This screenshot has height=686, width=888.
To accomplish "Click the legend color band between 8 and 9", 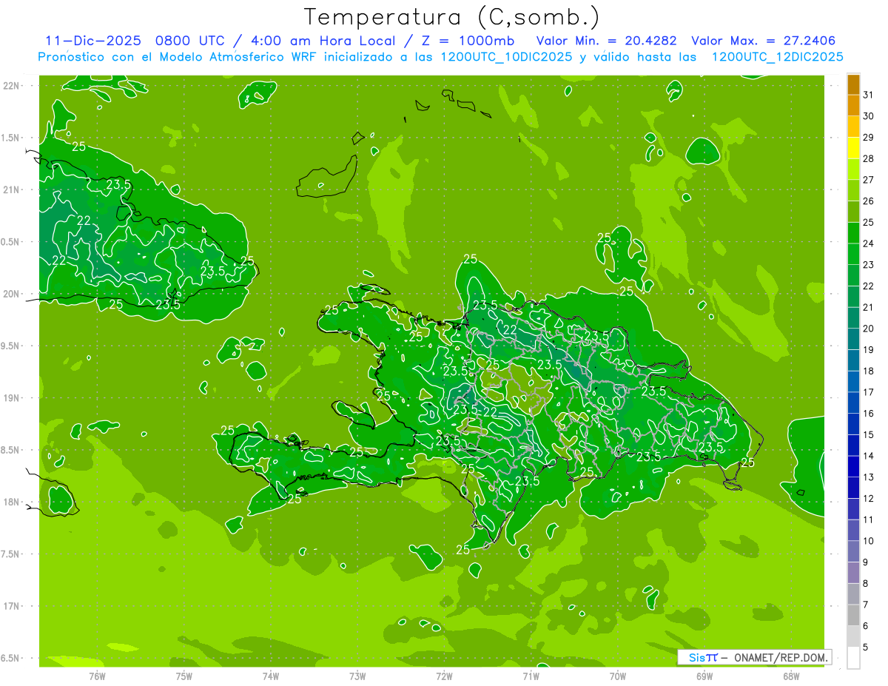I will point(853,574).
